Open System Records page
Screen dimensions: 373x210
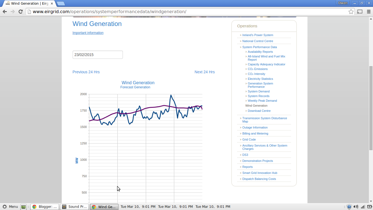259,96
